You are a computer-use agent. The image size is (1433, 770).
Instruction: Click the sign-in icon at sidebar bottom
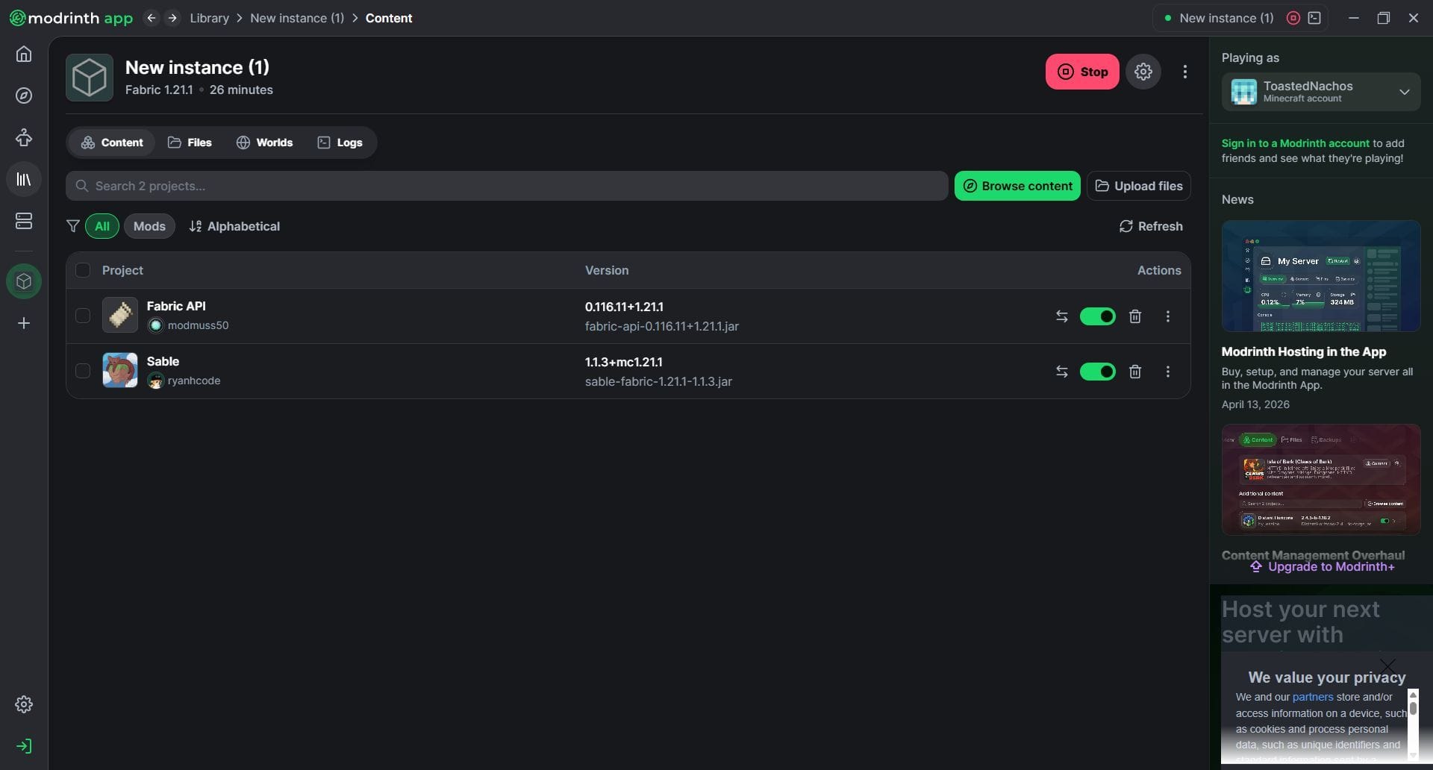pos(24,746)
